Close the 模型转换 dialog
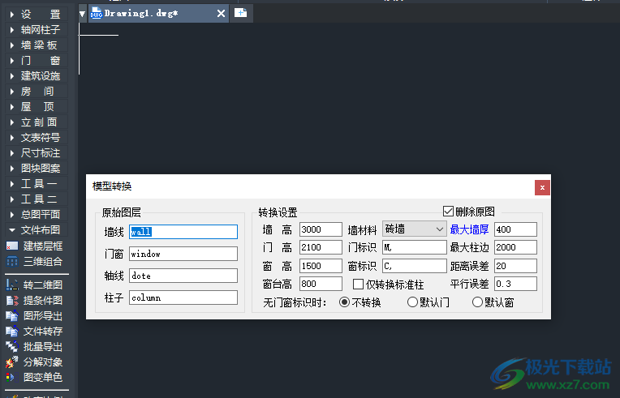The width and height of the screenshot is (620, 398). point(542,187)
